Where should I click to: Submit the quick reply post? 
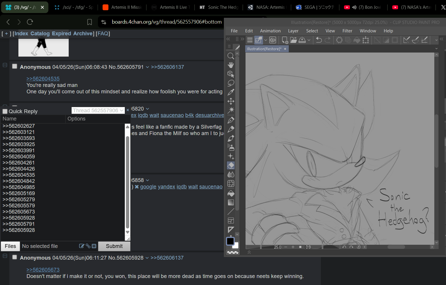[x=114, y=246]
